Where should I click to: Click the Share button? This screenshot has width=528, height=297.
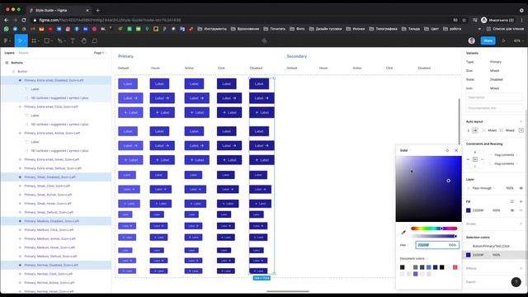pyautogui.click(x=488, y=40)
